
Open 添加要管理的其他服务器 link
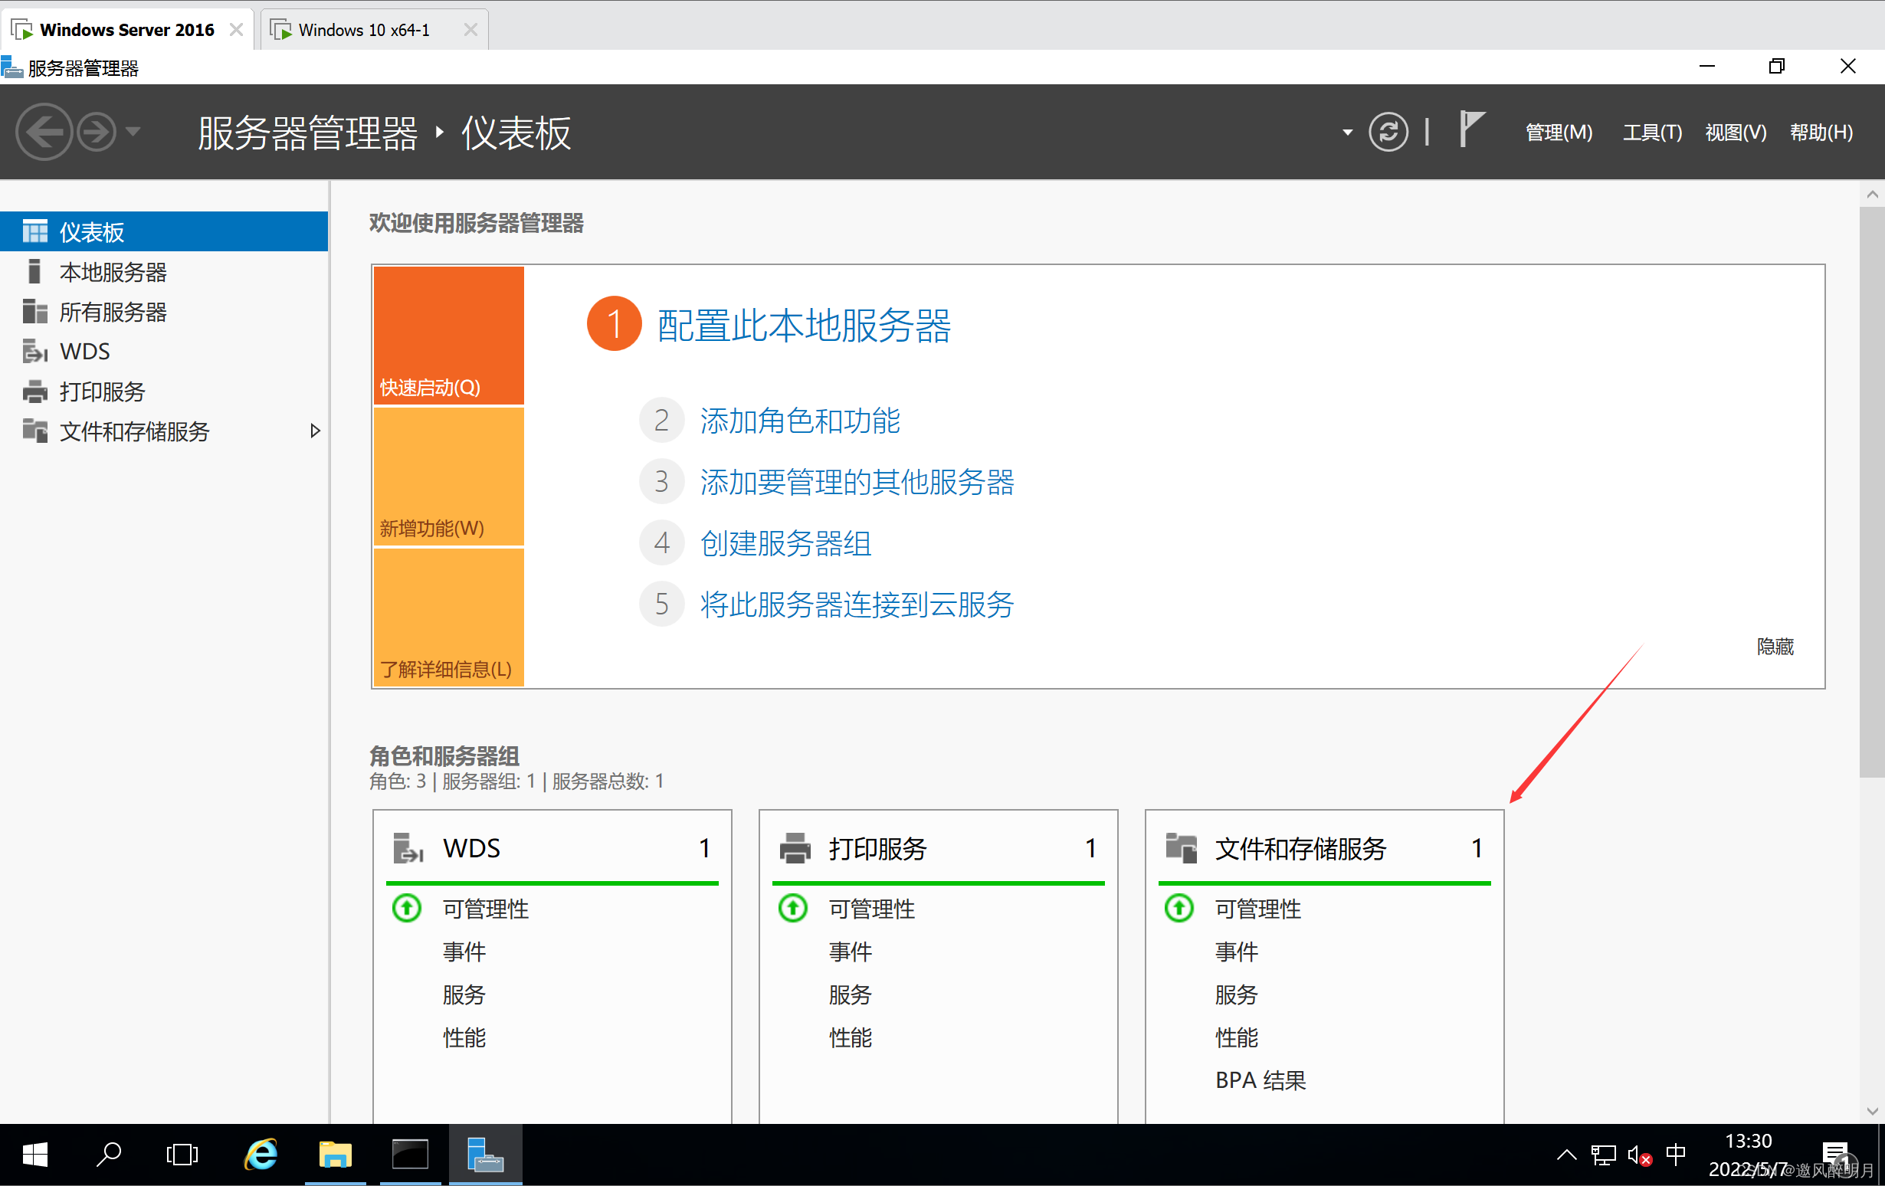click(857, 482)
